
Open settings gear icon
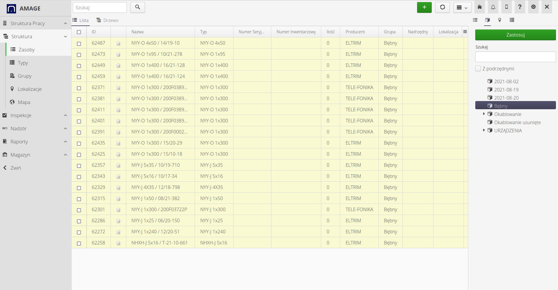533,7
